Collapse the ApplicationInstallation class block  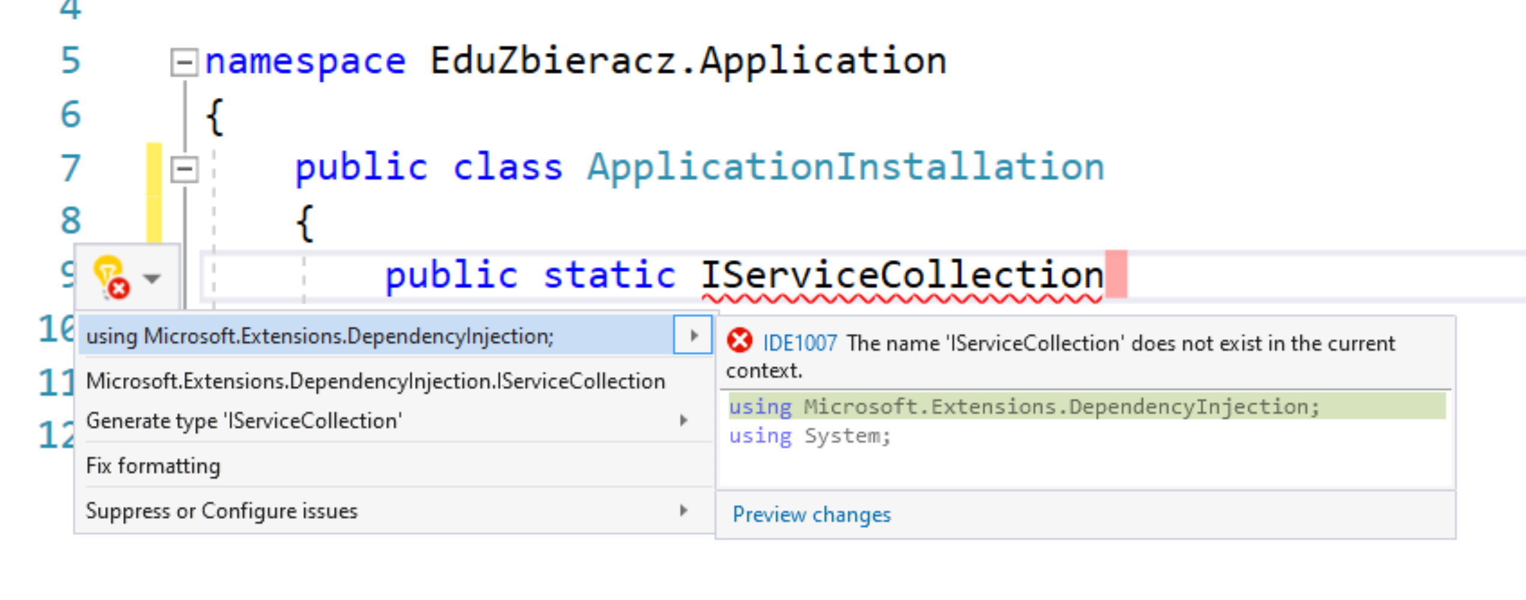184,169
